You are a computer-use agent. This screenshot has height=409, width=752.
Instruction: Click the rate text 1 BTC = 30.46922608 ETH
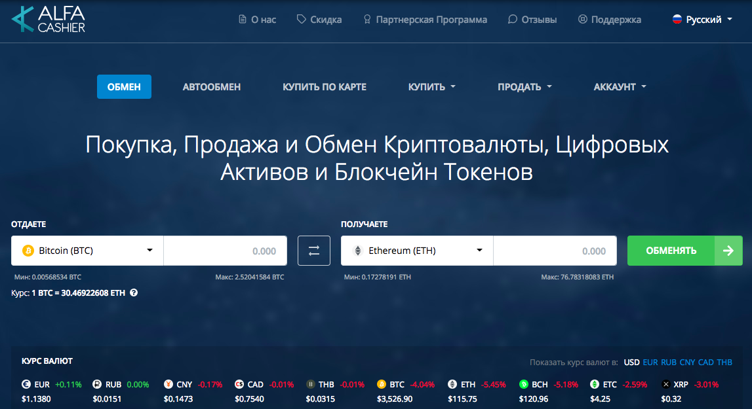pyautogui.click(x=78, y=293)
